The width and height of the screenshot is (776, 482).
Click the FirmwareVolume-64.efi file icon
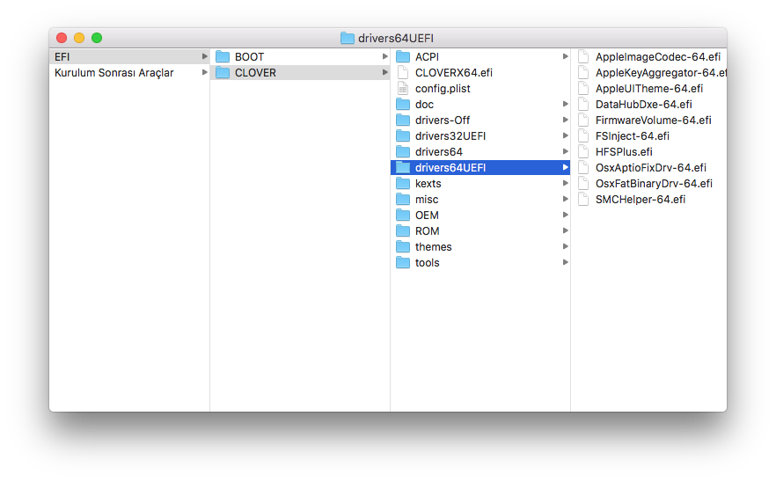tap(583, 120)
